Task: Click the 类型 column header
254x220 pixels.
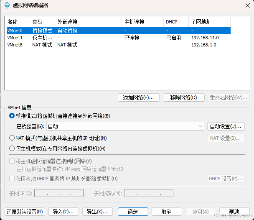Action: 42,22
